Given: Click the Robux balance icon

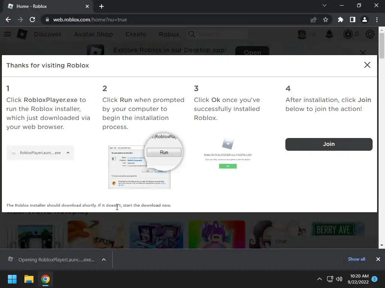Looking at the screenshot, I should click(x=348, y=34).
